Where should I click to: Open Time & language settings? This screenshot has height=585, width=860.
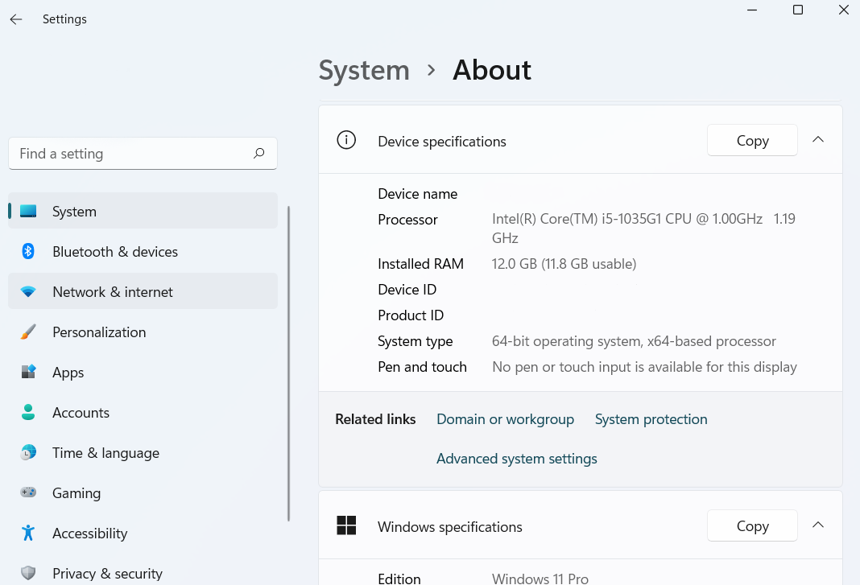(143, 452)
